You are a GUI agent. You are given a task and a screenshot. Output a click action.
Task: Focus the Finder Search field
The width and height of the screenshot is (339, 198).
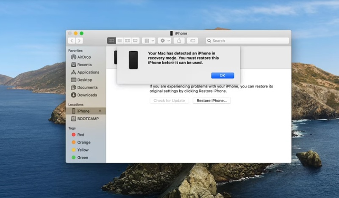247,41
